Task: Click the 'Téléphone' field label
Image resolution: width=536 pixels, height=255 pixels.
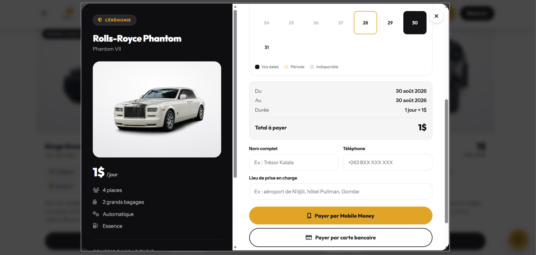Action: click(x=354, y=149)
